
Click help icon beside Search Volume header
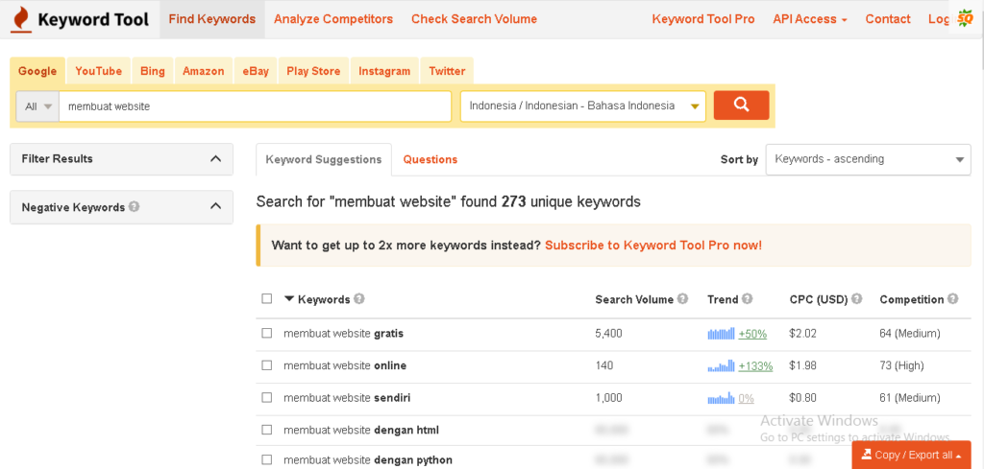point(682,299)
